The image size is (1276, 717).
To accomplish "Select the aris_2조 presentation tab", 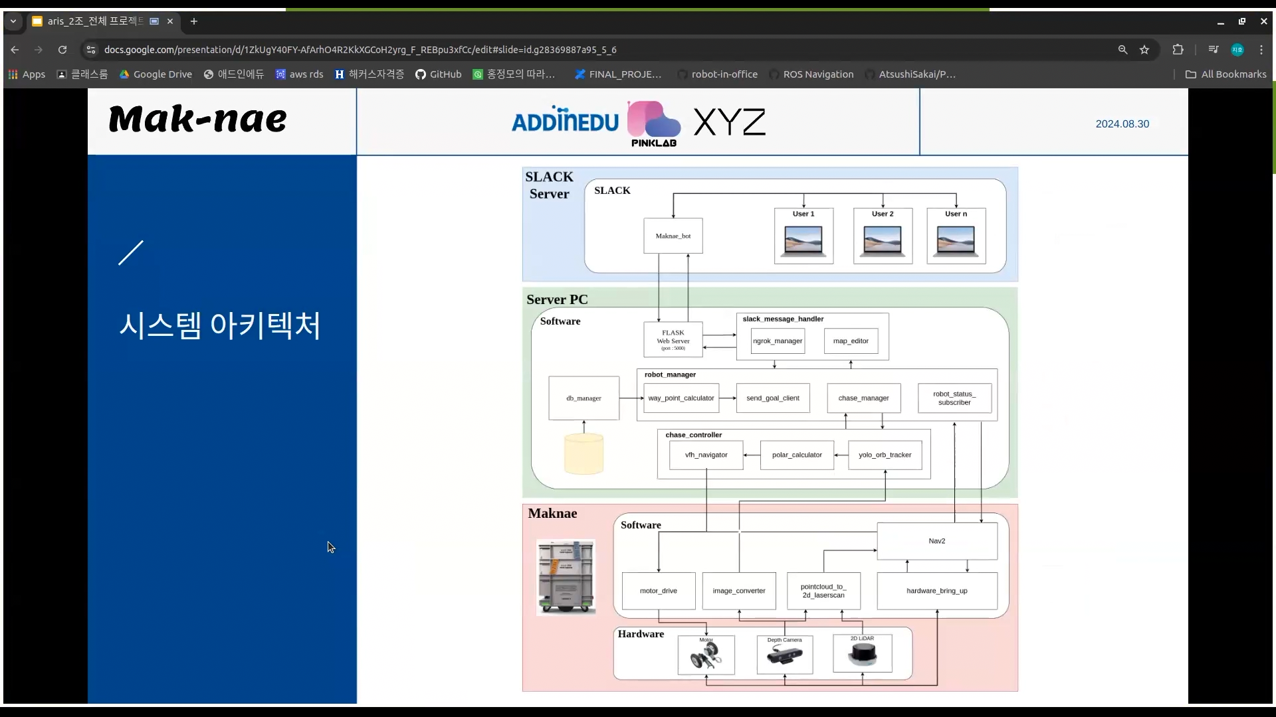I will click(x=93, y=21).
